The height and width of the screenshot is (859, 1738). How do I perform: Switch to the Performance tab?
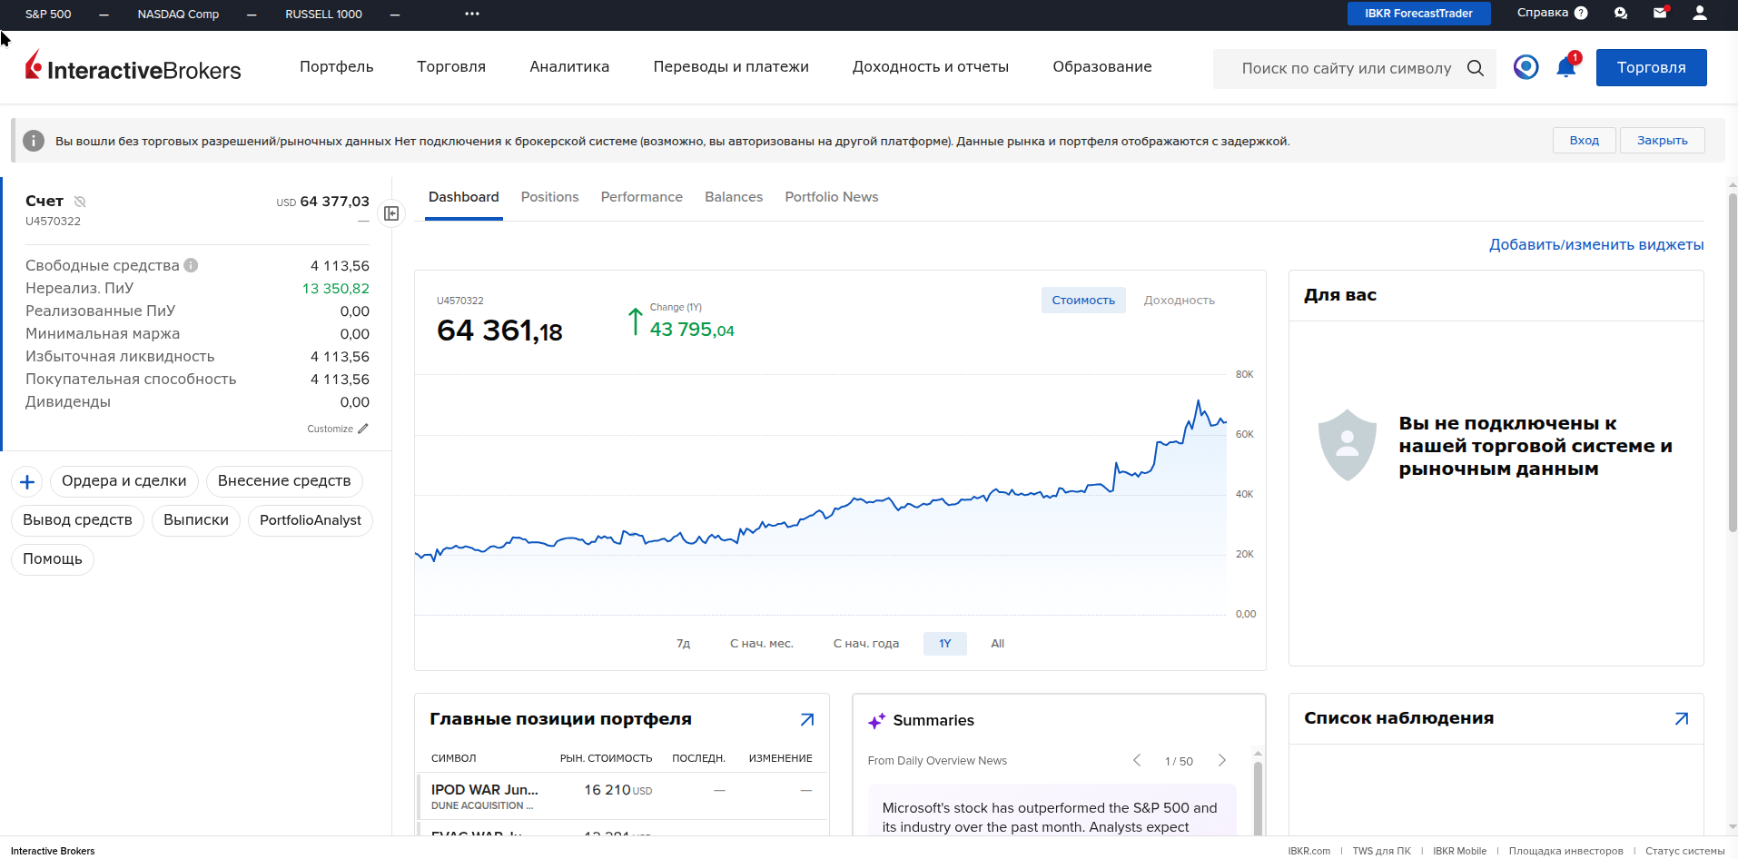click(642, 197)
